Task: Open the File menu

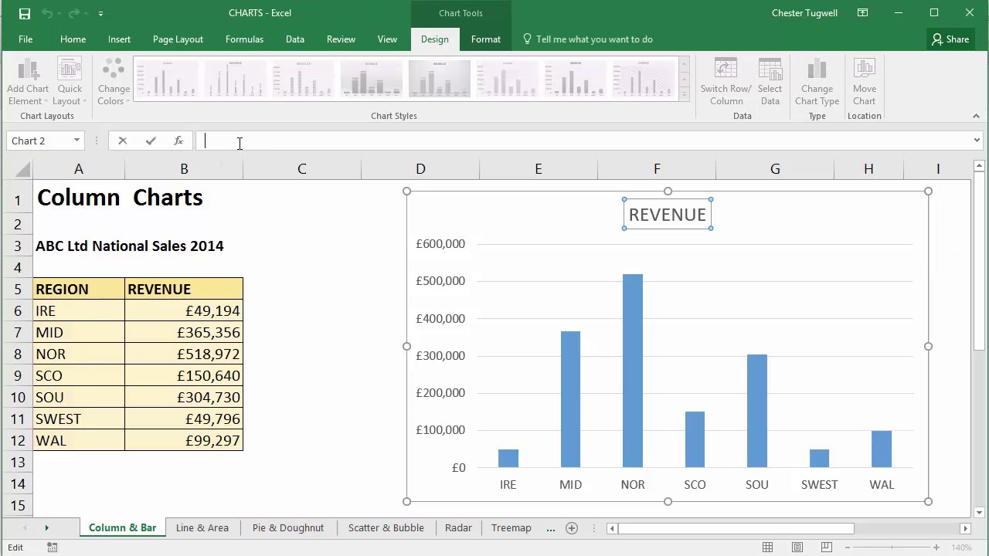Action: [x=25, y=39]
